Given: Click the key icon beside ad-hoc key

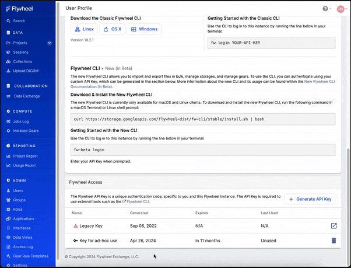Looking at the screenshot, I should [x=76, y=241].
